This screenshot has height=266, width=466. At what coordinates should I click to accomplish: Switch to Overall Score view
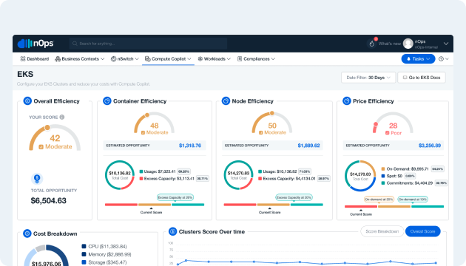click(422, 231)
